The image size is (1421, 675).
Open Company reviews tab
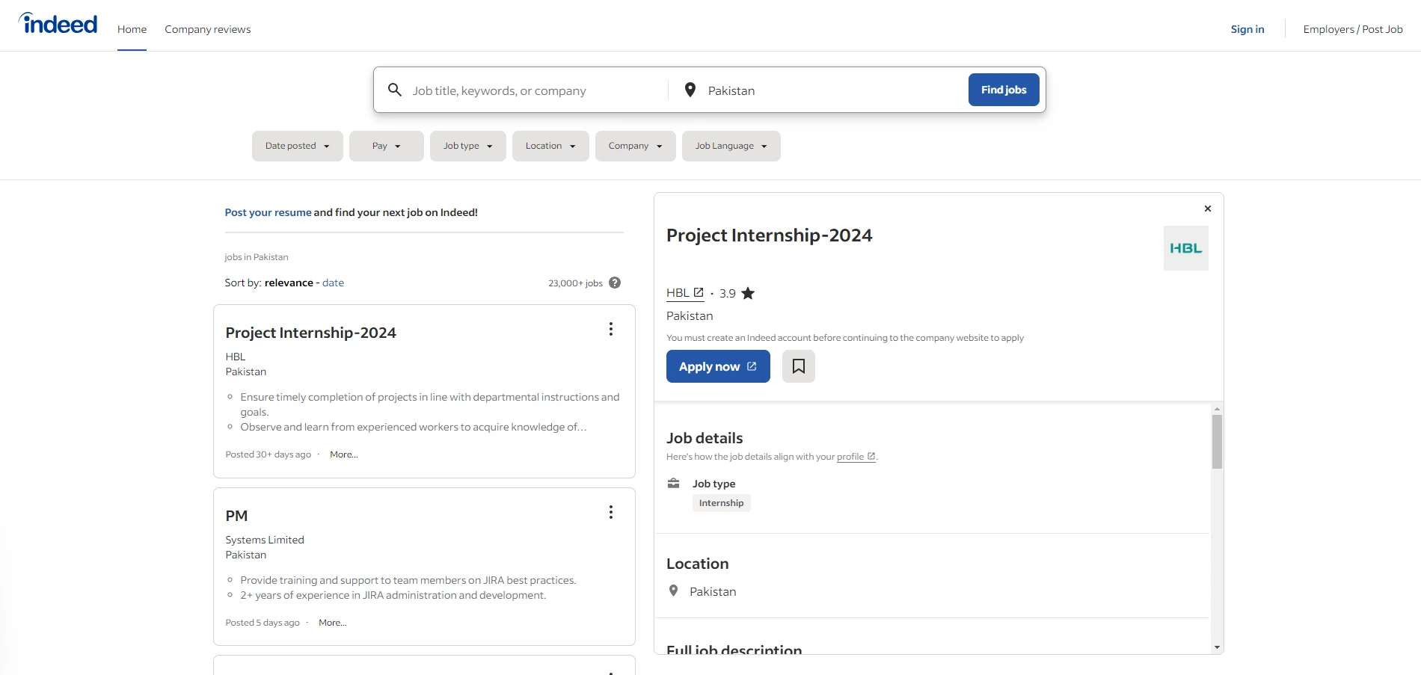[208, 29]
